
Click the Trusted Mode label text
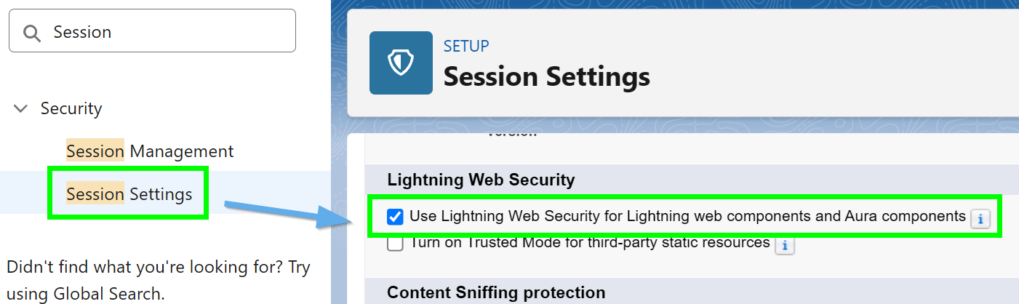590,243
